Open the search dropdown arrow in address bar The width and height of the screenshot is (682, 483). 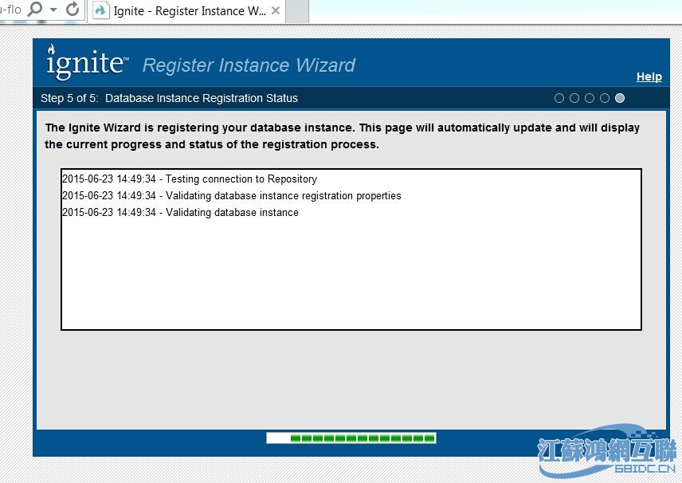tap(53, 10)
